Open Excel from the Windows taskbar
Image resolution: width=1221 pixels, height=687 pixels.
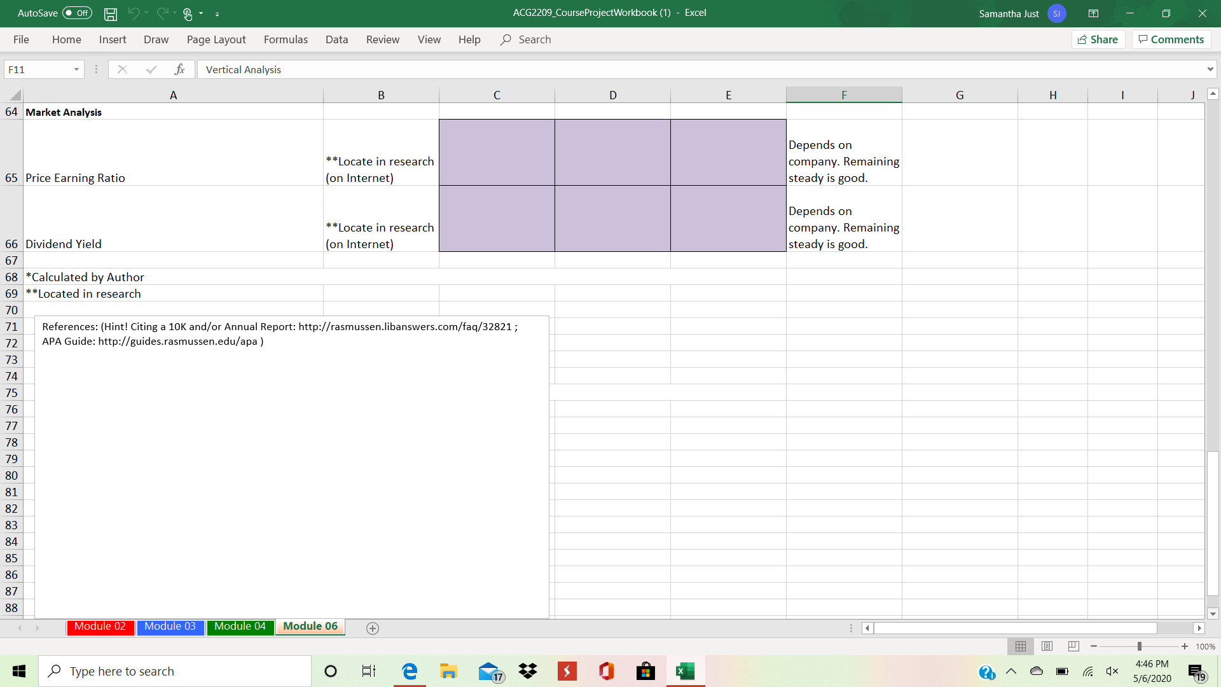[685, 671]
